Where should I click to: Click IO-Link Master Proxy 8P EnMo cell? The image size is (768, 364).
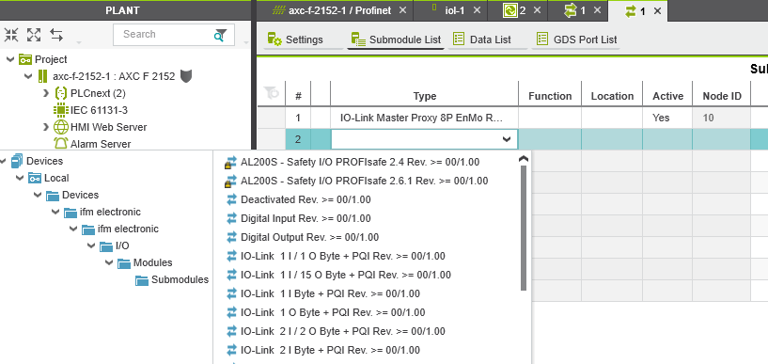click(425, 119)
